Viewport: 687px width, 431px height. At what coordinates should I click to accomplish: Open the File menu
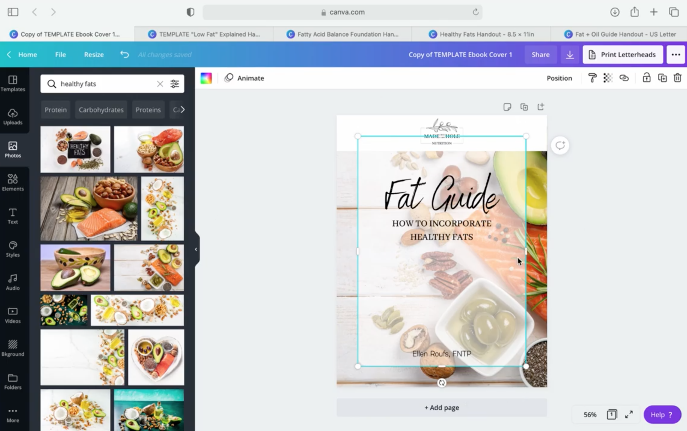click(x=60, y=54)
